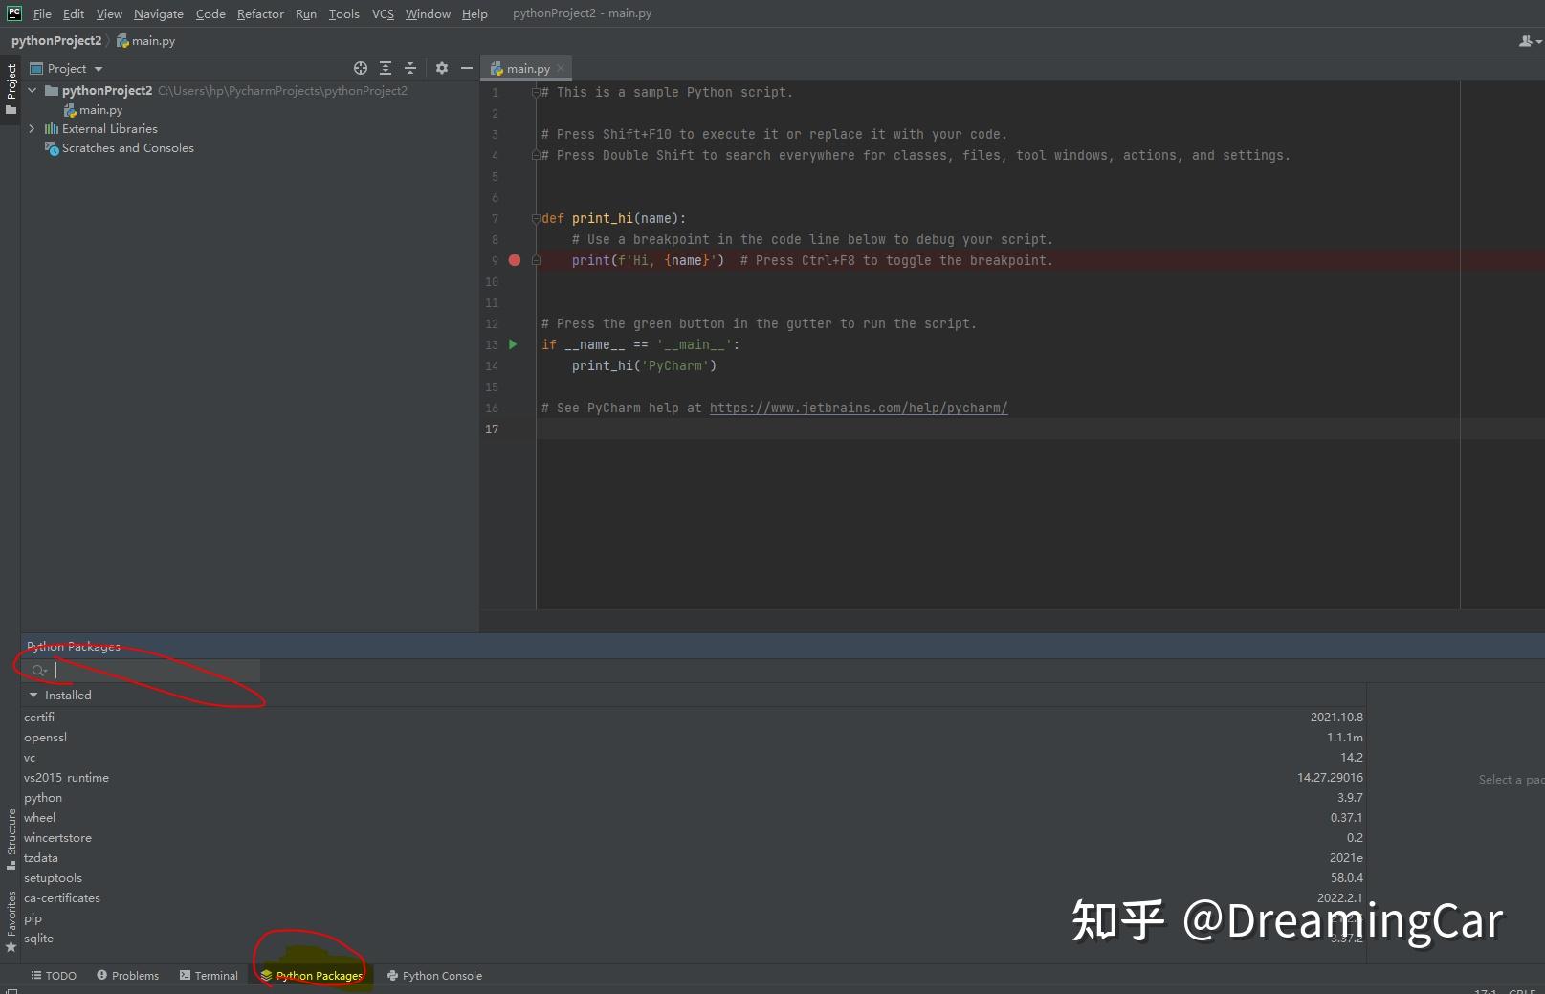Click the Expand All icon in Project panel
The width and height of the screenshot is (1545, 994).
click(x=386, y=68)
